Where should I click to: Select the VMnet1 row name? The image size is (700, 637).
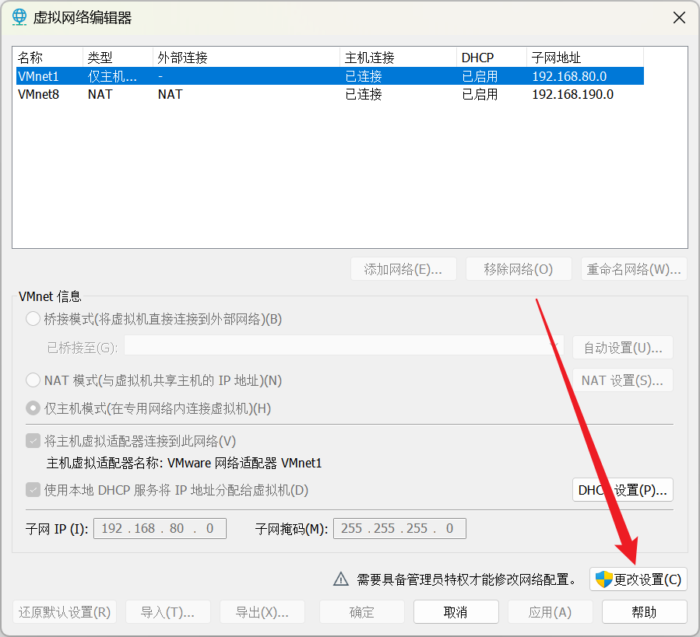(x=38, y=76)
